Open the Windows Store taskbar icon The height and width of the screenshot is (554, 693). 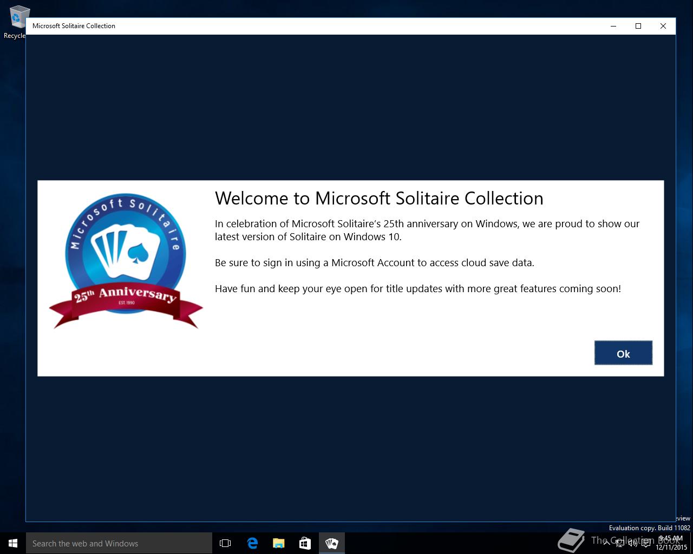coord(305,543)
